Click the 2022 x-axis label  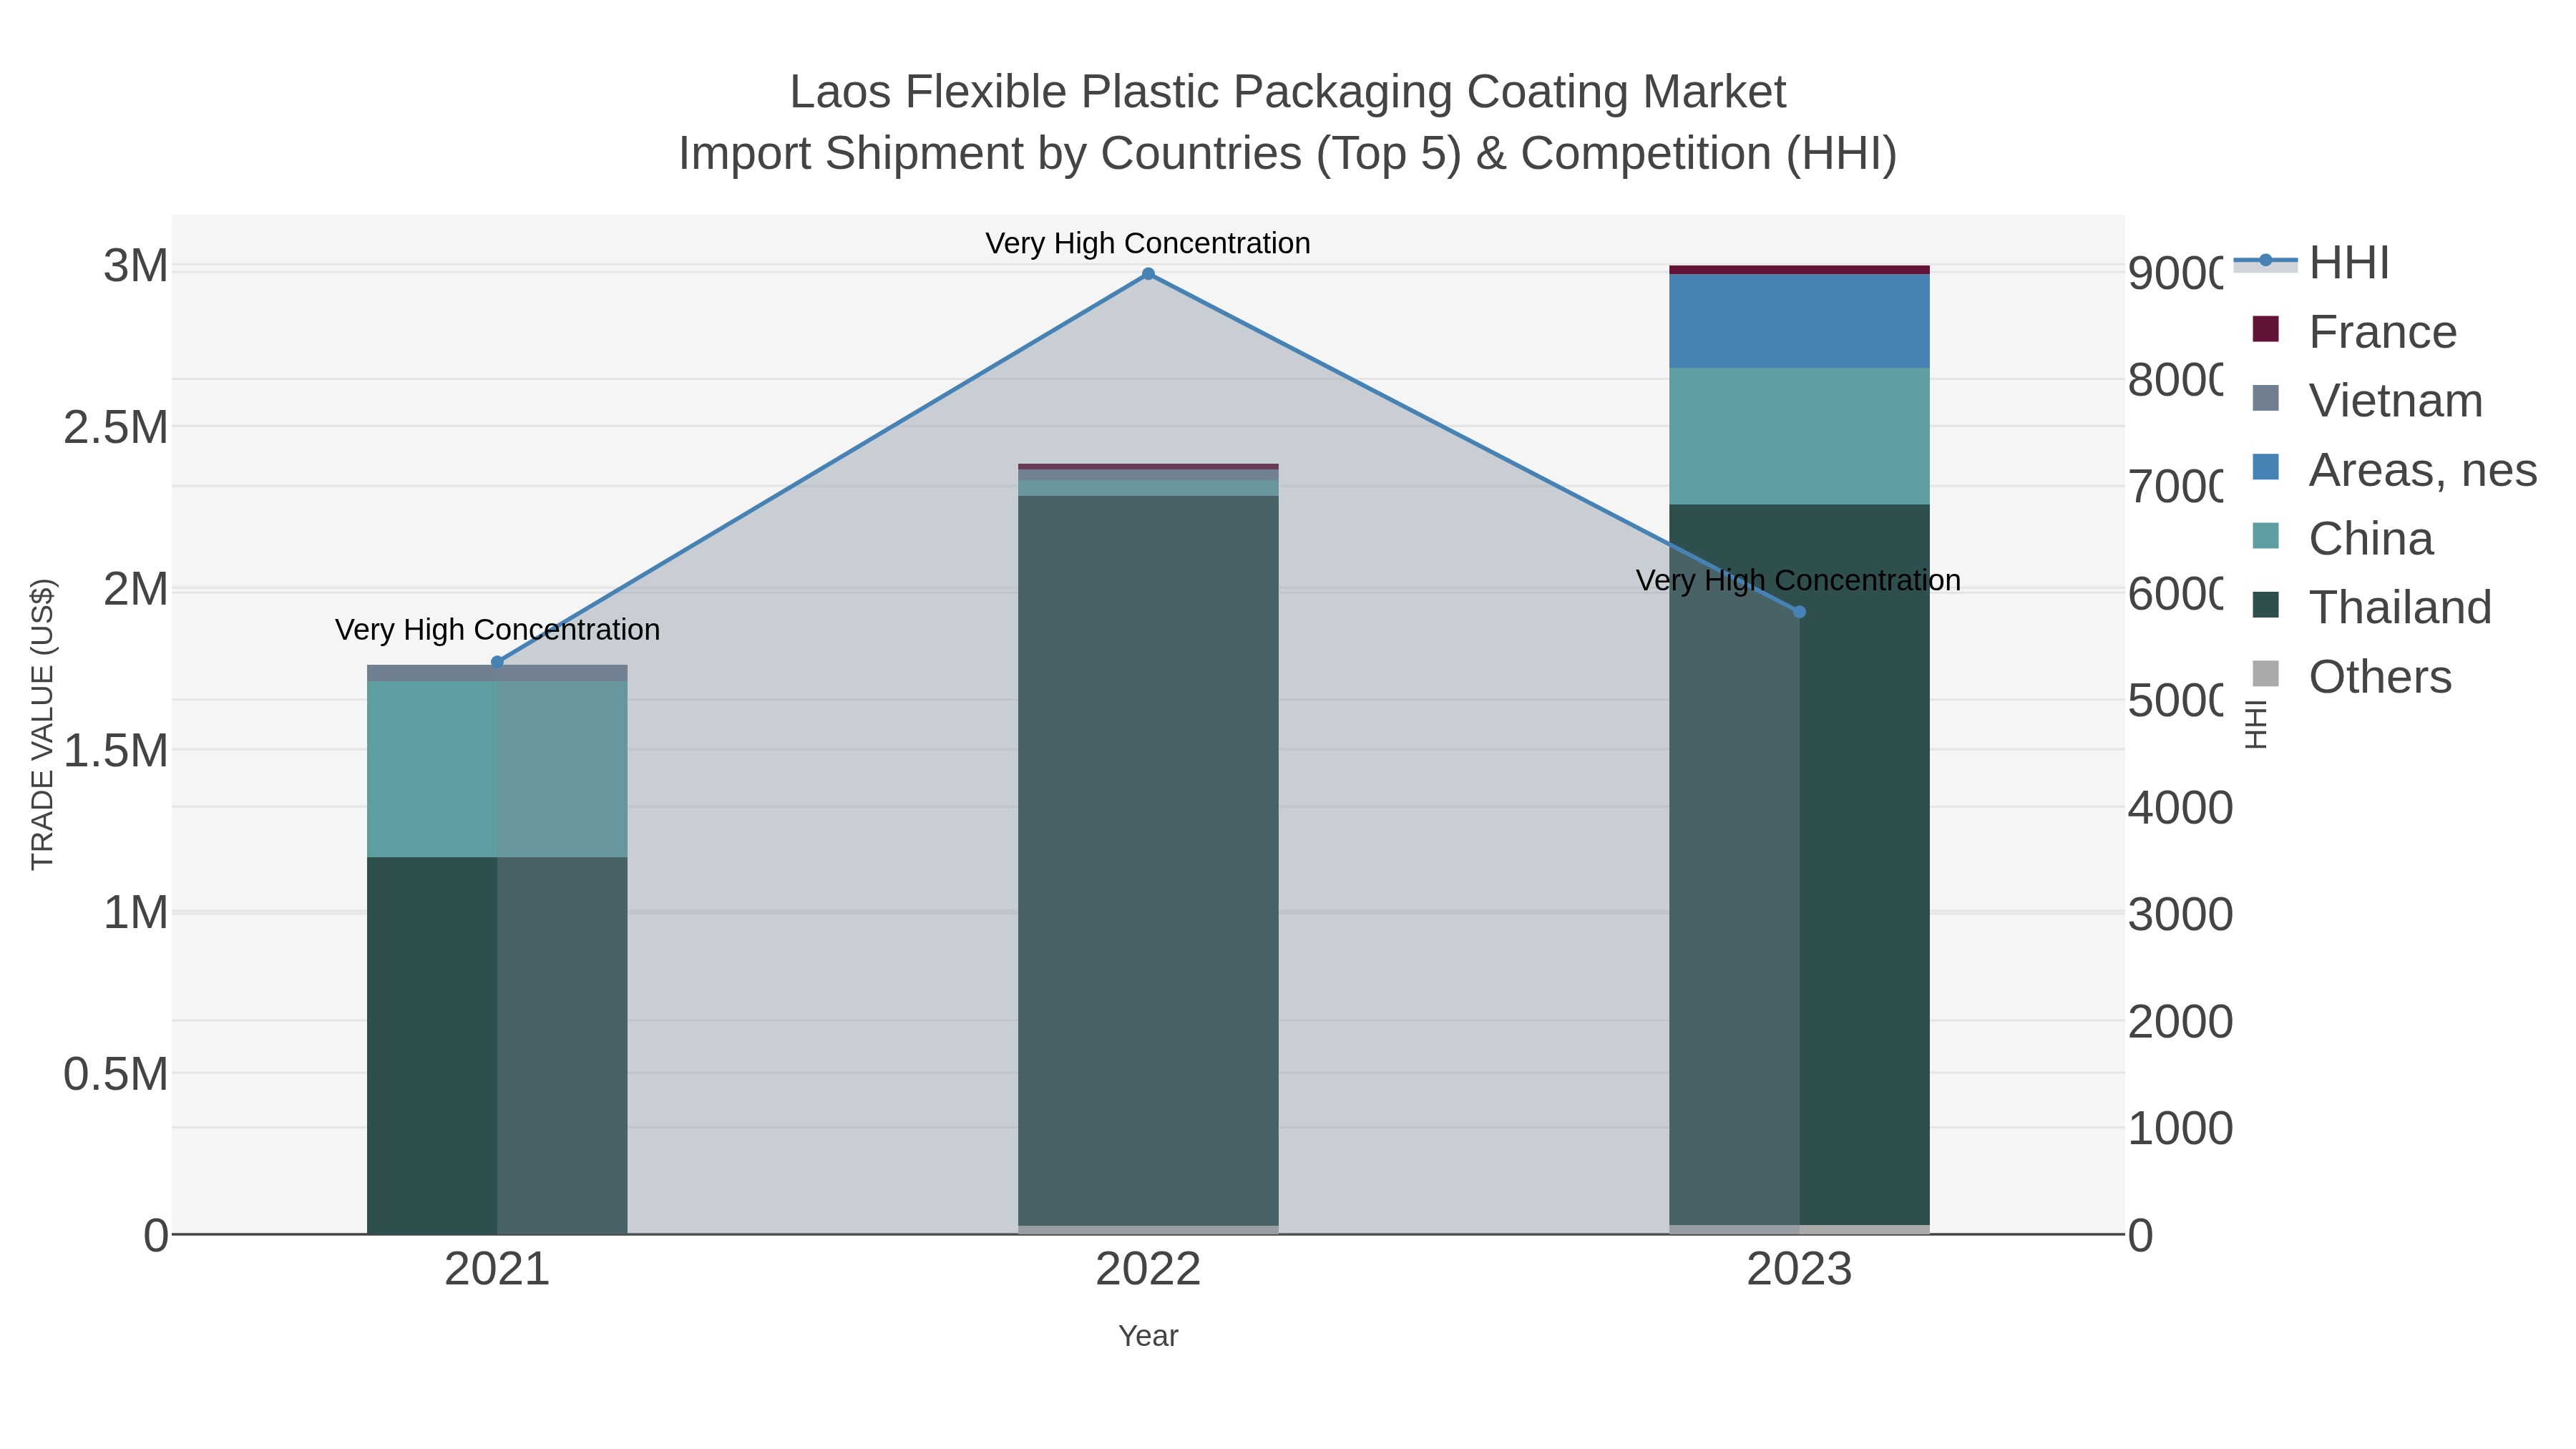point(1148,1270)
